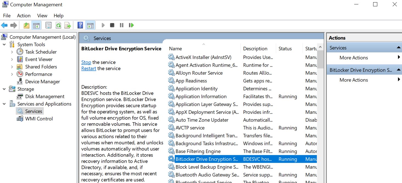Click the Stop the service link
The width and height of the screenshot is (402, 183).
(x=86, y=62)
